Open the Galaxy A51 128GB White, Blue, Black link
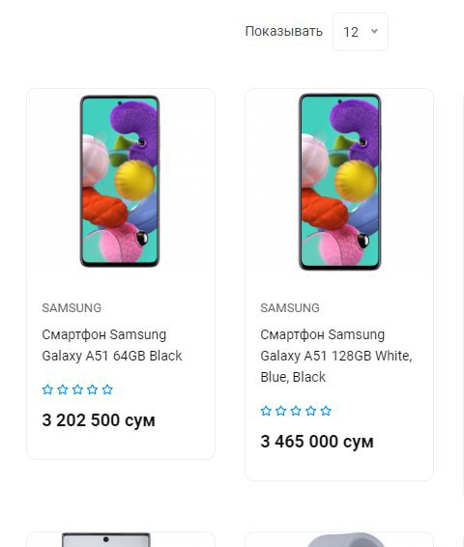 coord(336,356)
